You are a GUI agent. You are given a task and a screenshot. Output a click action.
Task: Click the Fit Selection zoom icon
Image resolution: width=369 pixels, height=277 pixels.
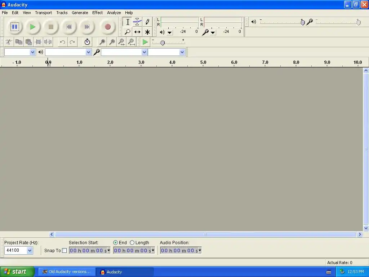(x=122, y=42)
